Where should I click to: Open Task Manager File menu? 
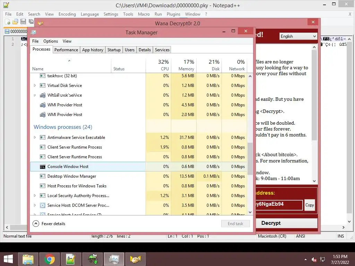pos(35,41)
